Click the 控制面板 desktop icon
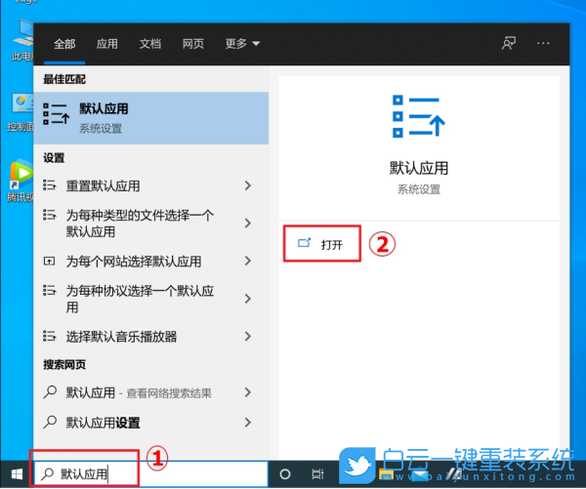Screen dimensions: 586x489 coord(21,113)
